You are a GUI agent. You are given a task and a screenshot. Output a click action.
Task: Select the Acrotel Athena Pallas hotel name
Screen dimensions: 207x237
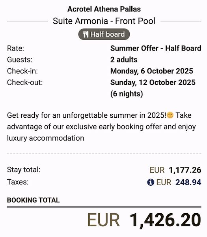coord(104,9)
